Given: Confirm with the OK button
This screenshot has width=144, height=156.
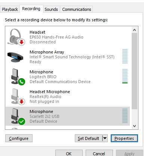Looking at the screenshot, I should [x=69, y=153].
